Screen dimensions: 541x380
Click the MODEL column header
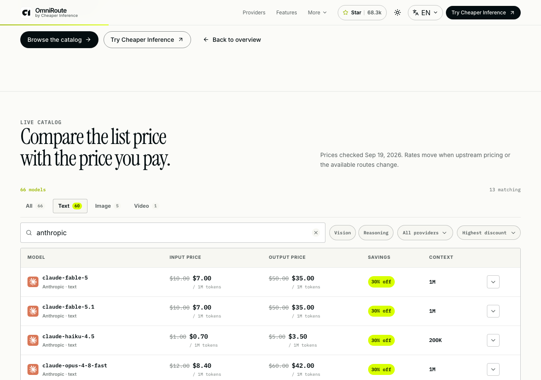click(36, 257)
